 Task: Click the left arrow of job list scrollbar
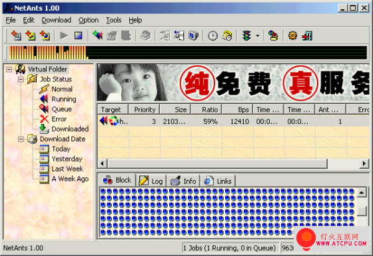[x=103, y=163]
